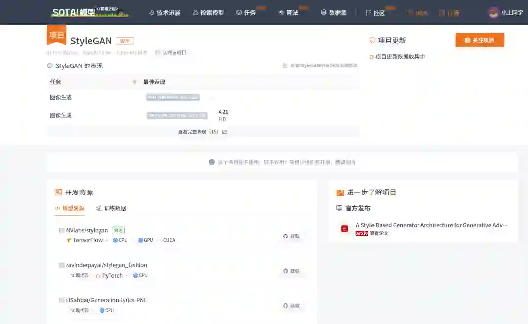Click the CPU tag under ravinderpayal/stylegan_fashion
The image size is (528, 324).
coord(140,275)
